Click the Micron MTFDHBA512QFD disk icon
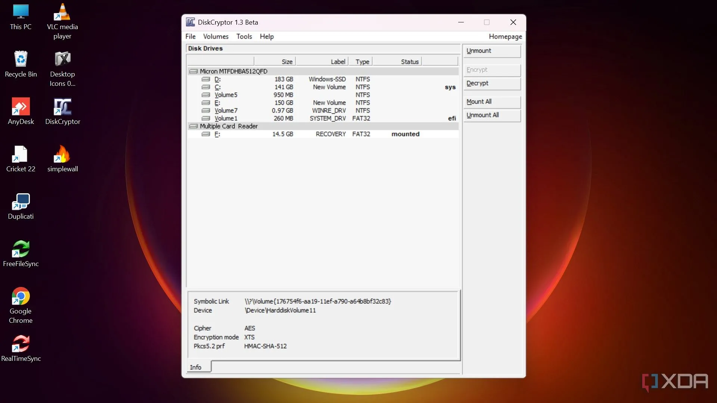 (x=193, y=71)
